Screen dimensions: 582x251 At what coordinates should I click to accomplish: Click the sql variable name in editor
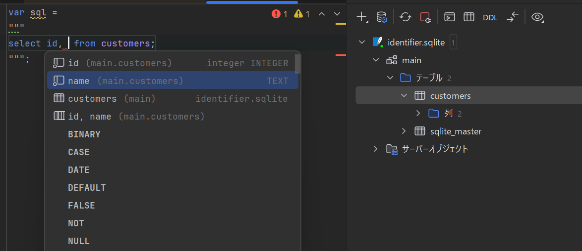[38, 13]
